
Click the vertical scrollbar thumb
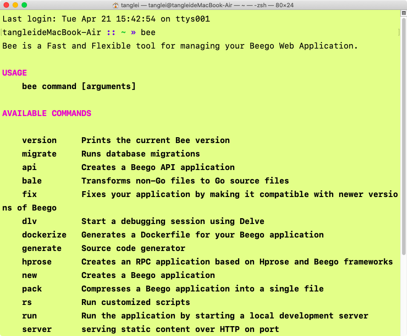(403, 137)
